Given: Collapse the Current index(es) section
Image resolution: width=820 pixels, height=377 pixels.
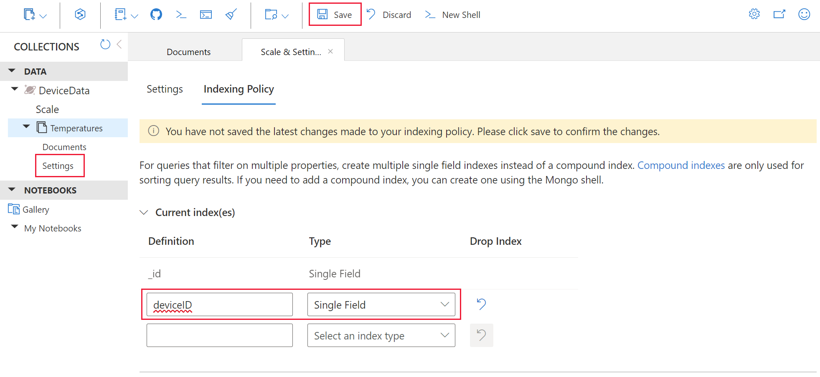Looking at the screenshot, I should pyautogui.click(x=144, y=212).
